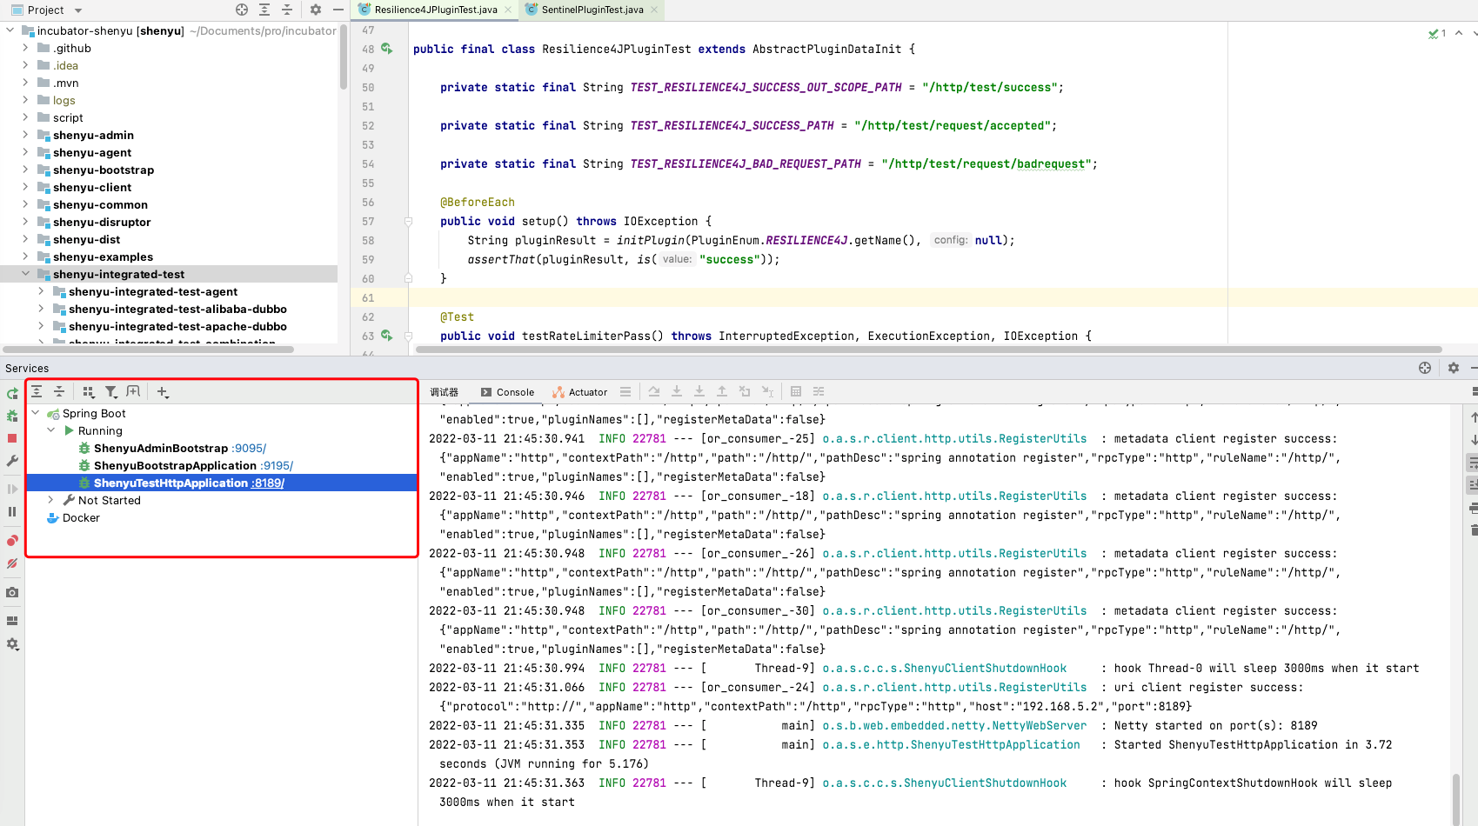
Task: Open the :8189/ port link
Action: (x=268, y=483)
